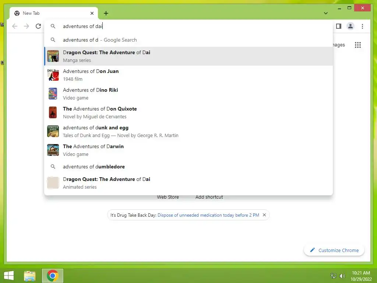Click the forward navigation arrow
Screen dimensions: 377x283
pos(27,26)
